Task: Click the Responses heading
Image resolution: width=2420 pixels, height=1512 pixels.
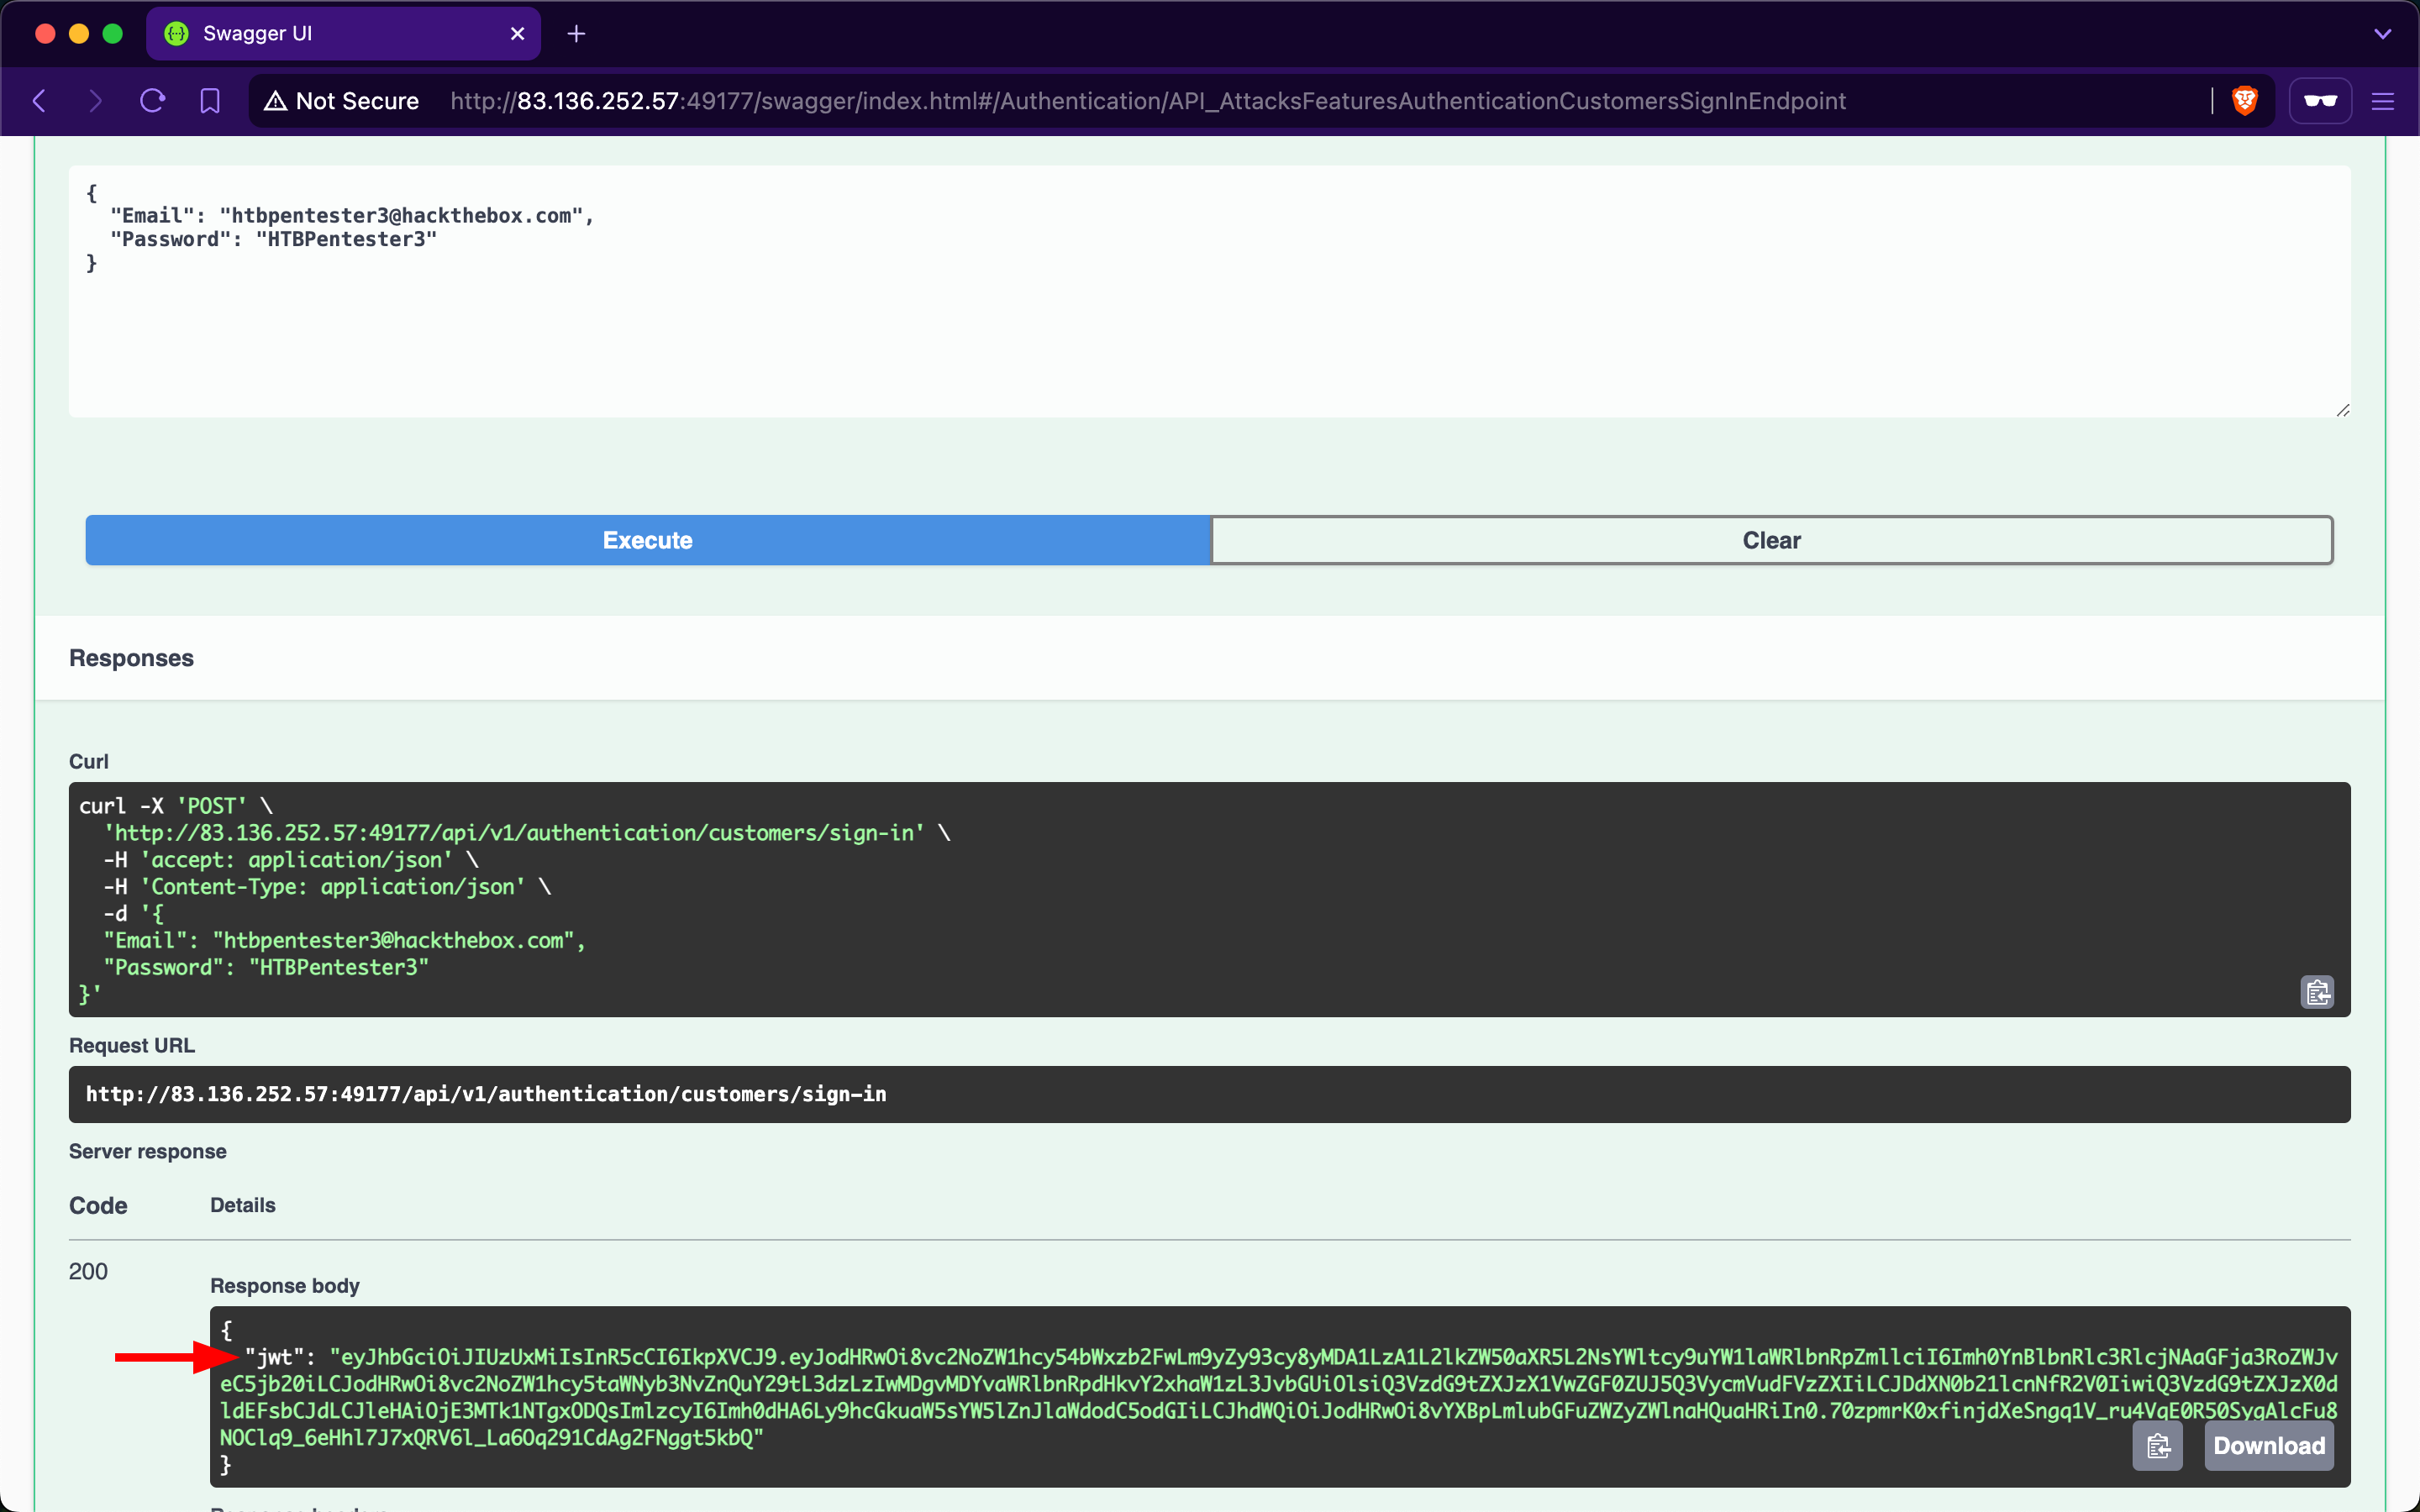Action: pos(131,658)
